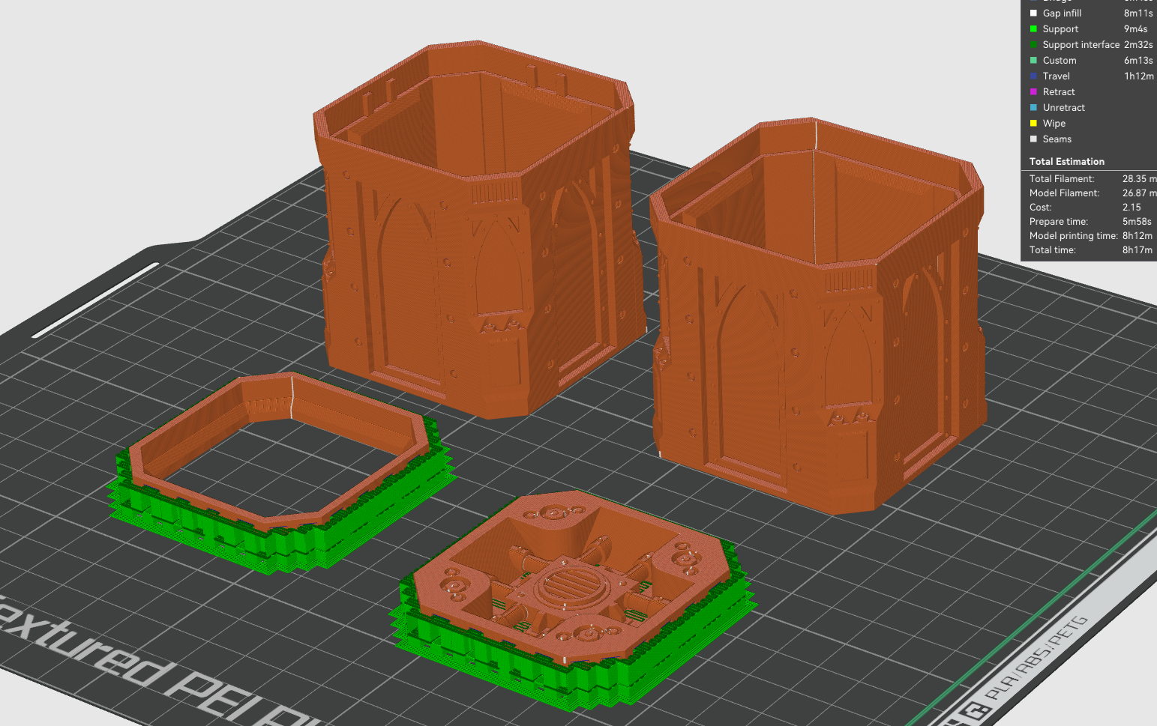Toggle the Support interface legend entry
The width and height of the screenshot is (1157, 726).
(x=1081, y=45)
